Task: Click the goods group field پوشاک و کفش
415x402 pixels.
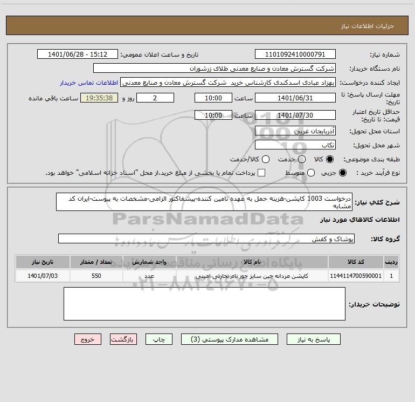Action: [206, 239]
